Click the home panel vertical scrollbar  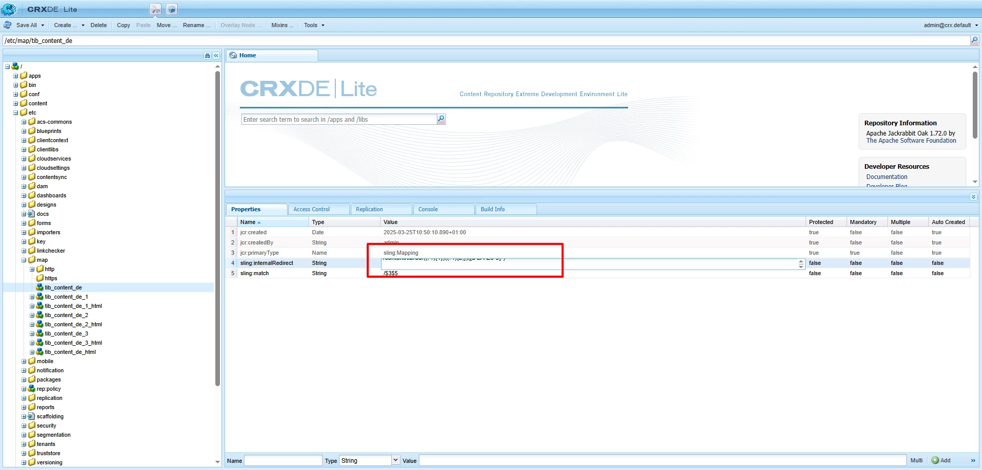tap(975, 105)
